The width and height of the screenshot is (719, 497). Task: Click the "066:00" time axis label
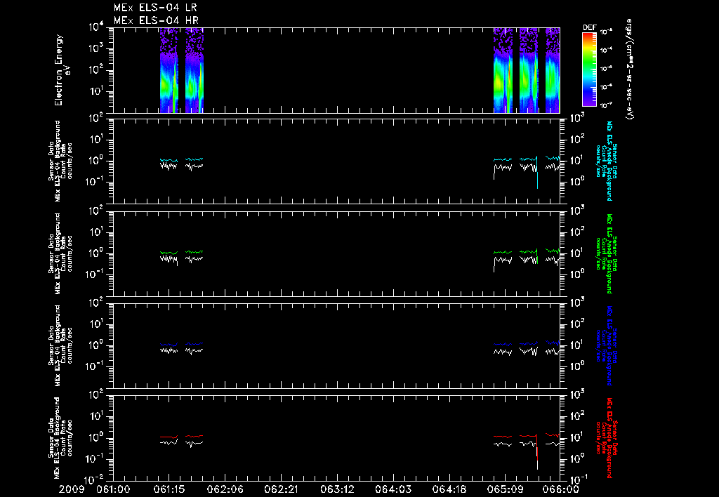click(560, 489)
